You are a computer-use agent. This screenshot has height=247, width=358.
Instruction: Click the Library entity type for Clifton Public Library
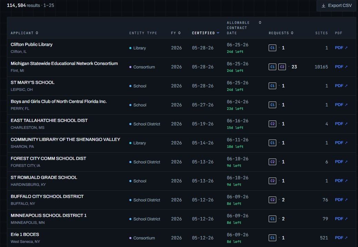(138, 48)
